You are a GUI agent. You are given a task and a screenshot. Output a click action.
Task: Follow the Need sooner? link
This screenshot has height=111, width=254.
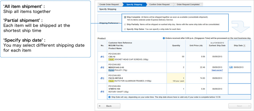point(217,70)
